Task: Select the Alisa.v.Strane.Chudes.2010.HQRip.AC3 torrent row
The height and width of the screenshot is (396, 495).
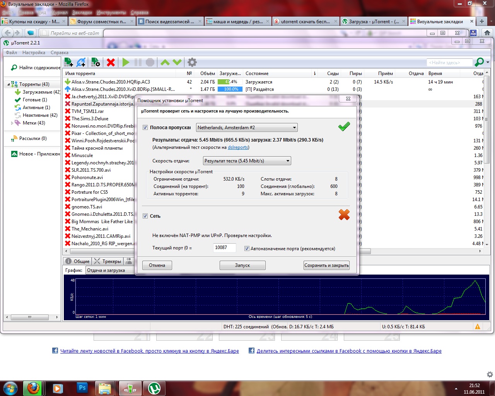Action: pos(274,82)
